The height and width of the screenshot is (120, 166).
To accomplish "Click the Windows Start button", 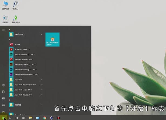I will tap(3, 118).
